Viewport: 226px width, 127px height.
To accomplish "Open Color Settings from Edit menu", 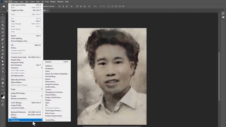I will click(x=26, y=103).
